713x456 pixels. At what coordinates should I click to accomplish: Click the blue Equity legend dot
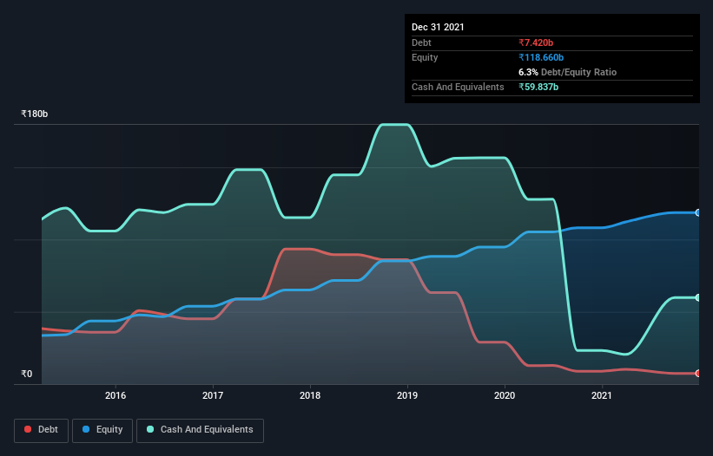[x=86, y=429]
